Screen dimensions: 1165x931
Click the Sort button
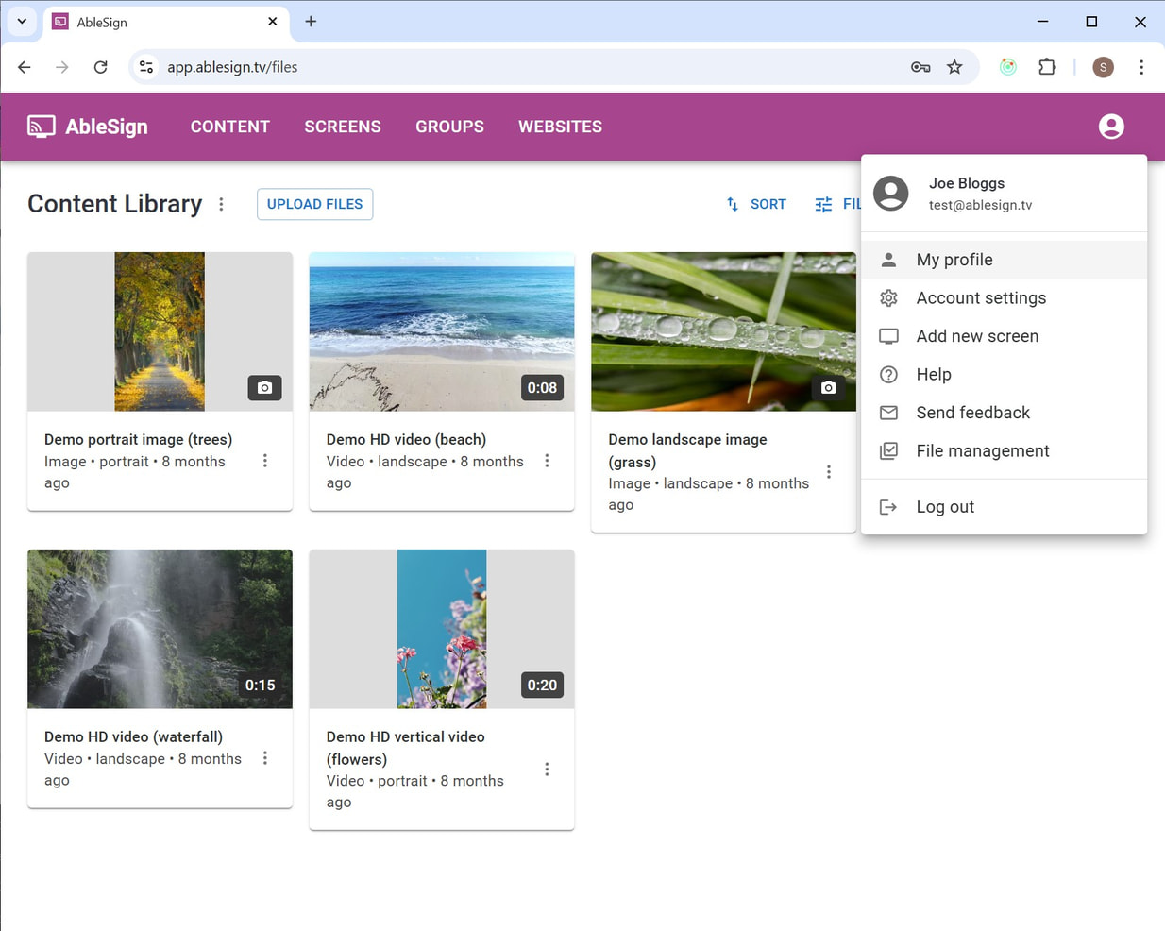(756, 204)
